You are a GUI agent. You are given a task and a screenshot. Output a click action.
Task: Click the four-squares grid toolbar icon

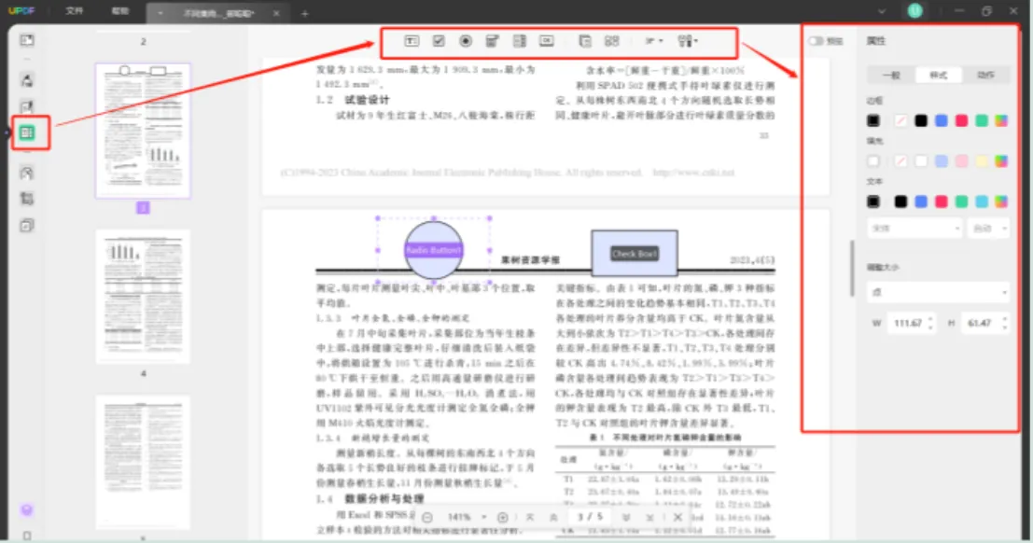612,41
